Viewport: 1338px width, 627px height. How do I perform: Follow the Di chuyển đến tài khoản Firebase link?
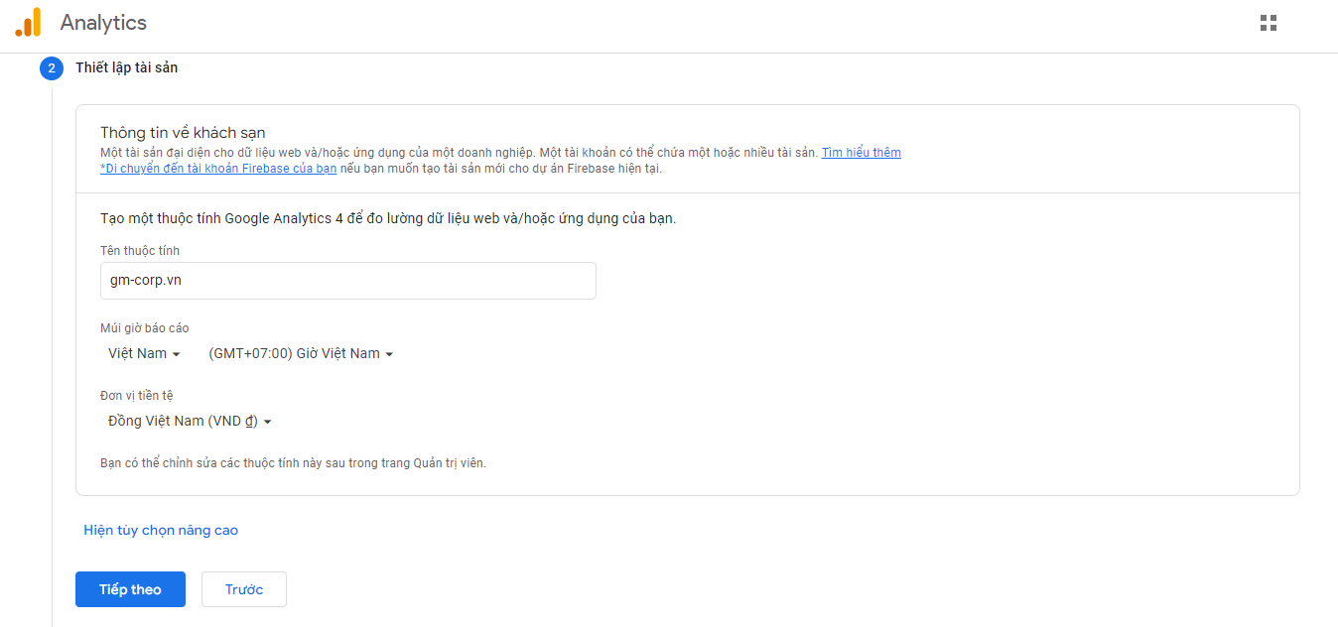pos(218,169)
